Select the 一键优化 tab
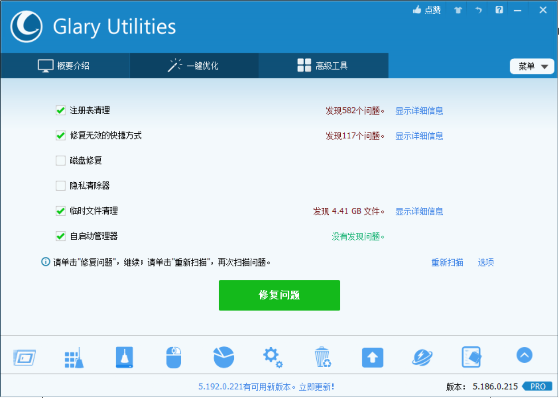The width and height of the screenshot is (559, 398). [x=194, y=66]
